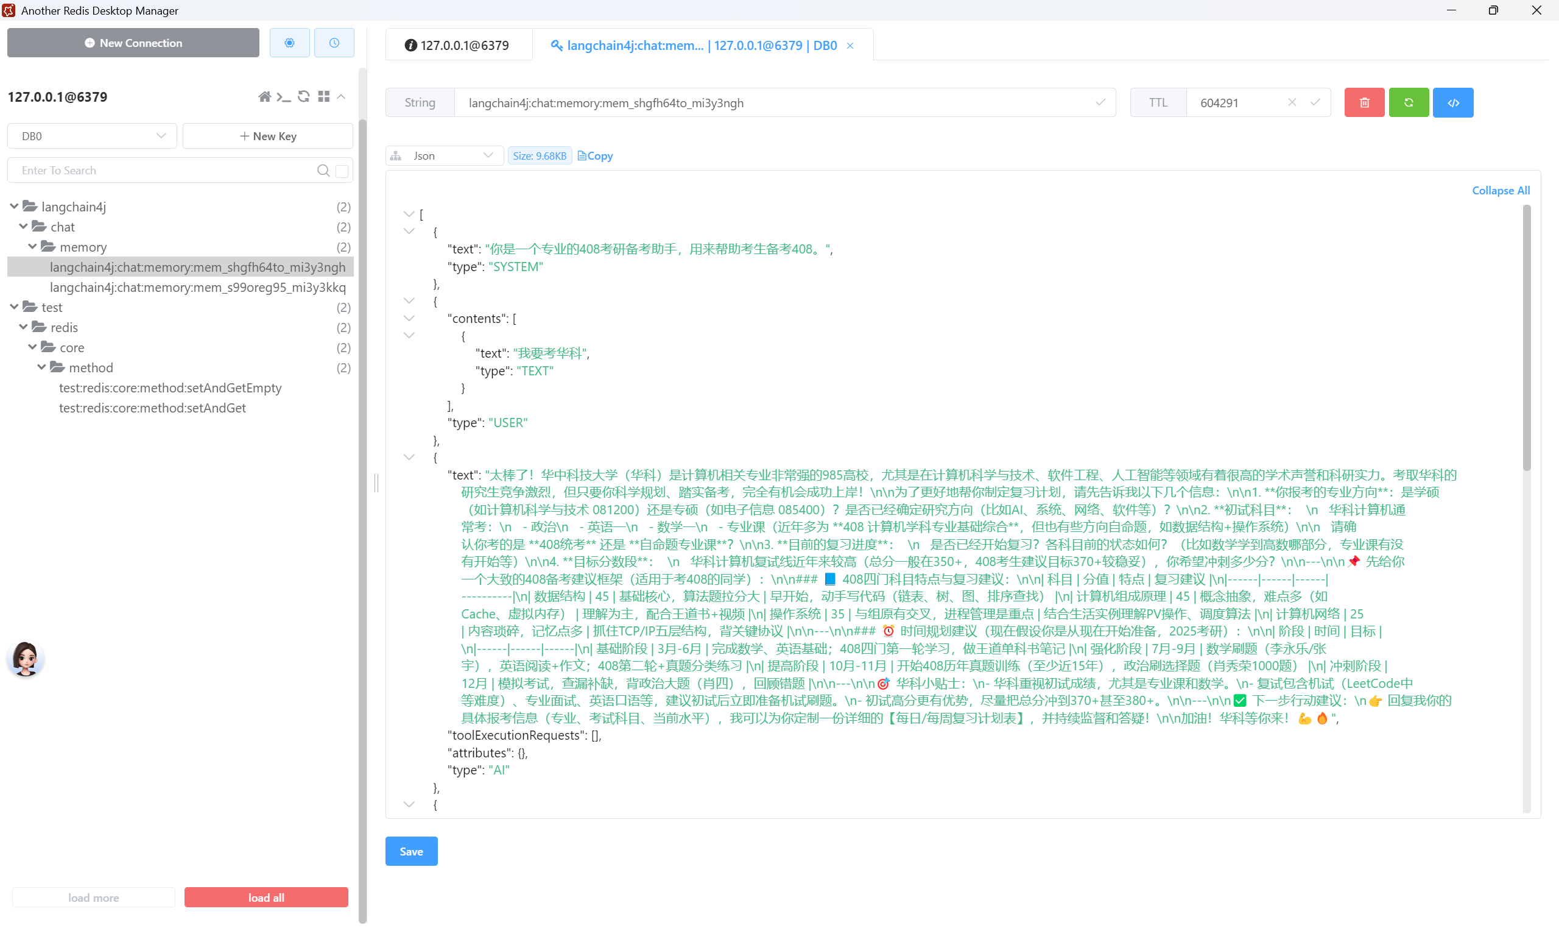Switch to the 127.0.0.1@6379 status tab
The image size is (1559, 931).
point(458,45)
